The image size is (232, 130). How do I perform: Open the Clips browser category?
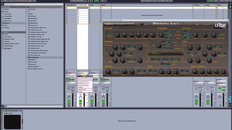coord(6,25)
